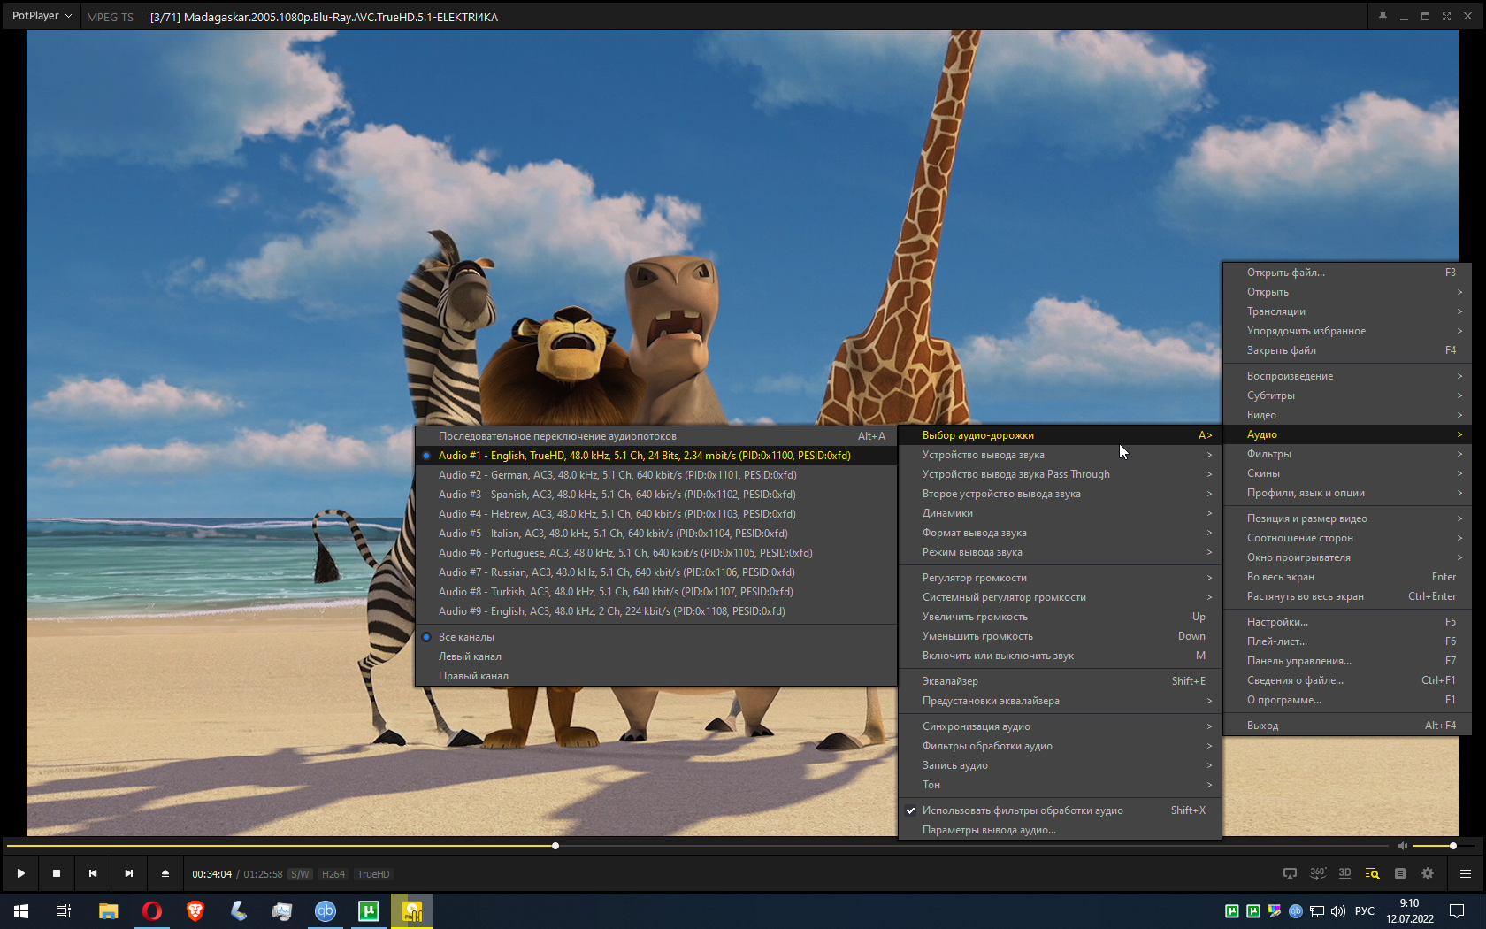Select the "Левый канал" channel option

pos(470,656)
